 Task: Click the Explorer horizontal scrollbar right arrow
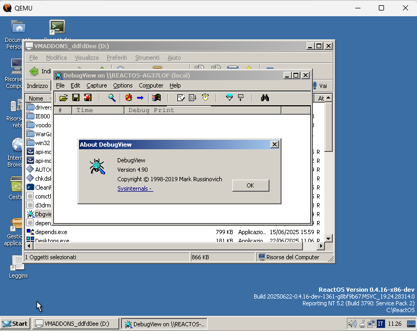(321, 246)
